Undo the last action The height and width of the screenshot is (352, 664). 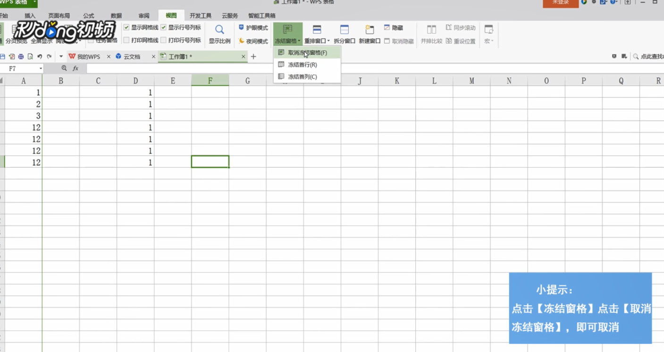(40, 57)
